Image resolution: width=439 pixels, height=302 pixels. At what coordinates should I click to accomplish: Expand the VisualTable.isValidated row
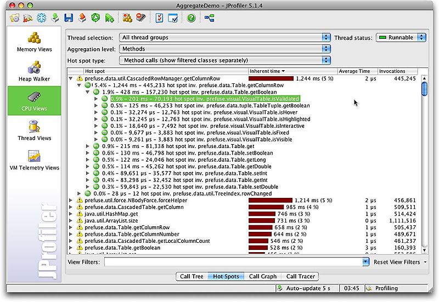click(96, 99)
